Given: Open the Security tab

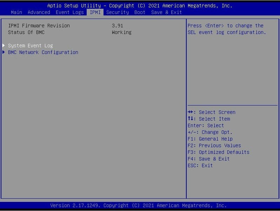Looking at the screenshot, I should [x=118, y=12].
